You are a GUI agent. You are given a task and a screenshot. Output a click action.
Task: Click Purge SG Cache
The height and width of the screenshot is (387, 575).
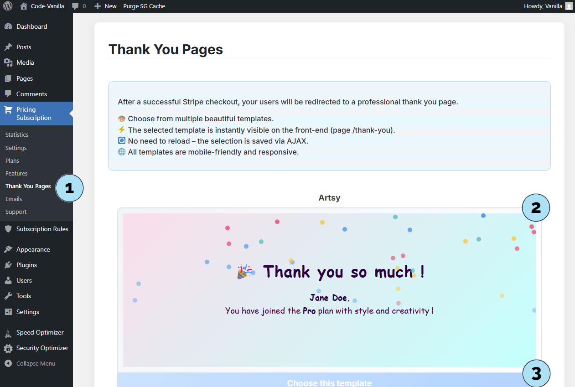pos(144,6)
